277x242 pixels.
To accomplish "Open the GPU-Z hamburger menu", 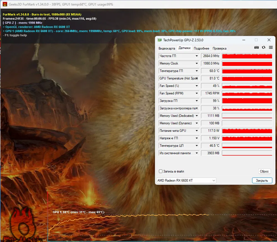I will point(271,47).
